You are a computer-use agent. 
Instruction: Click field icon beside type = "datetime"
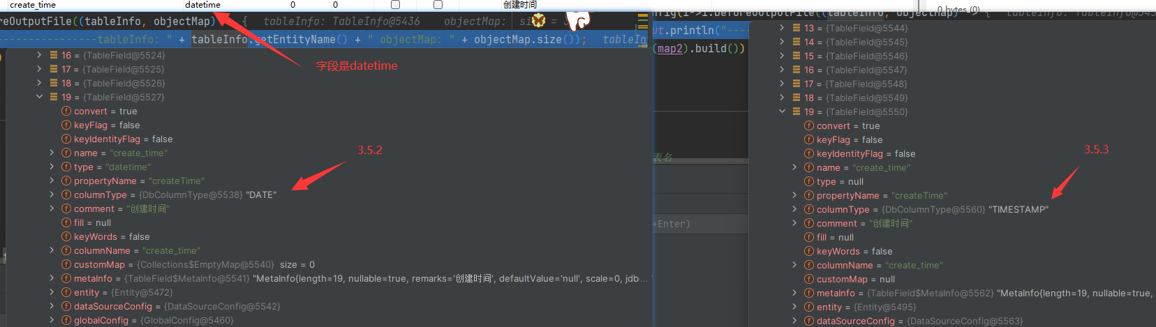pyautogui.click(x=66, y=167)
